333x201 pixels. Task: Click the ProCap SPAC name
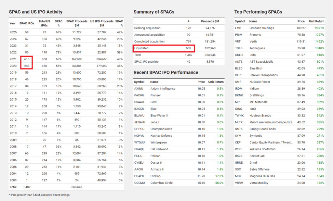pos(155,176)
